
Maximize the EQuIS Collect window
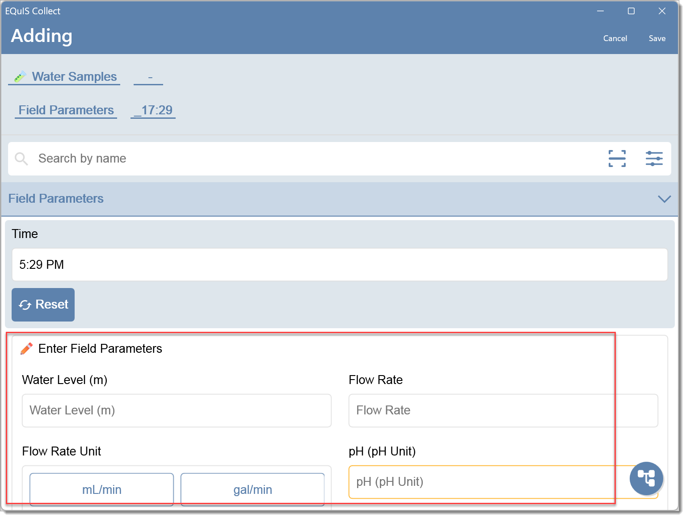[631, 11]
